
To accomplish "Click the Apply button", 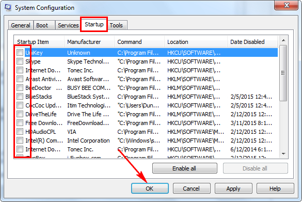I will [233, 189].
